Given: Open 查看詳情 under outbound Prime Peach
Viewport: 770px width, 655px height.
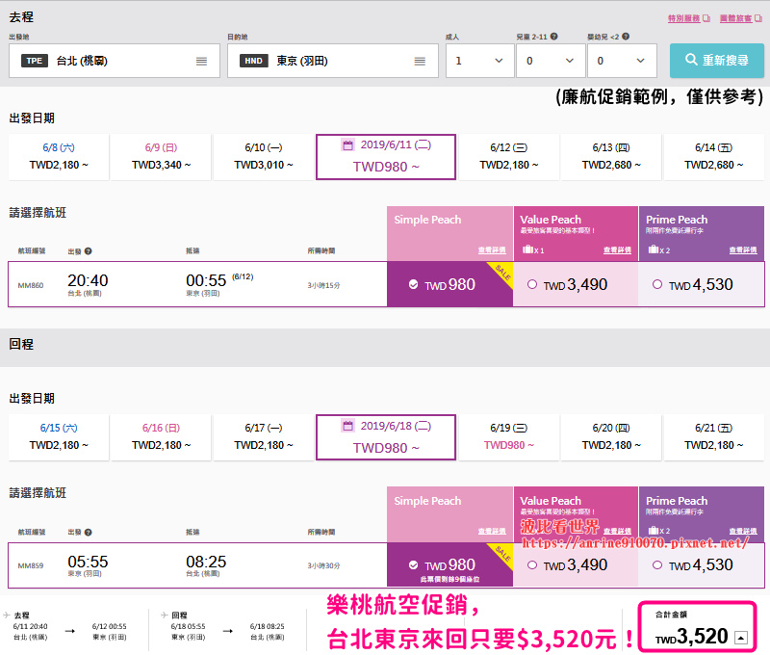Looking at the screenshot, I should tap(743, 250).
